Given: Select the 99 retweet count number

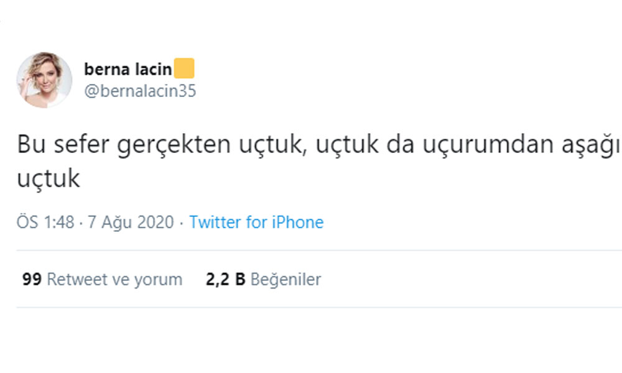Looking at the screenshot, I should 31,280.
